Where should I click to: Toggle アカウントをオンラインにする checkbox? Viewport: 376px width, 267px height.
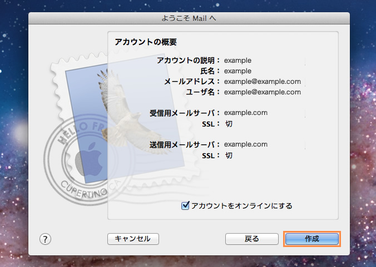pyautogui.click(x=185, y=205)
